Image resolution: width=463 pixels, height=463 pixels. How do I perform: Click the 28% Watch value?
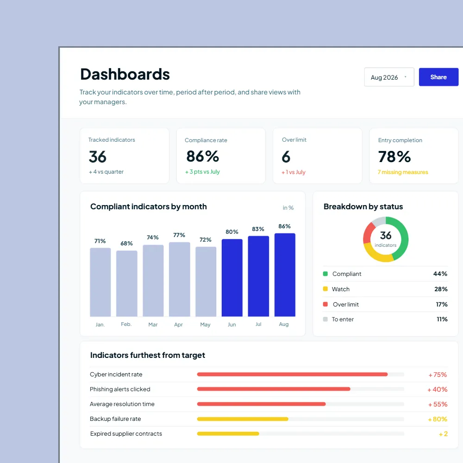click(x=441, y=289)
